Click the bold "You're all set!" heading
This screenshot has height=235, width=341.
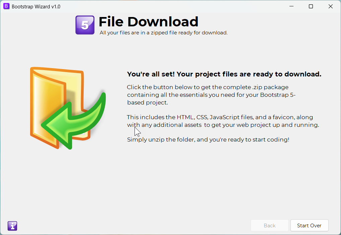point(224,74)
